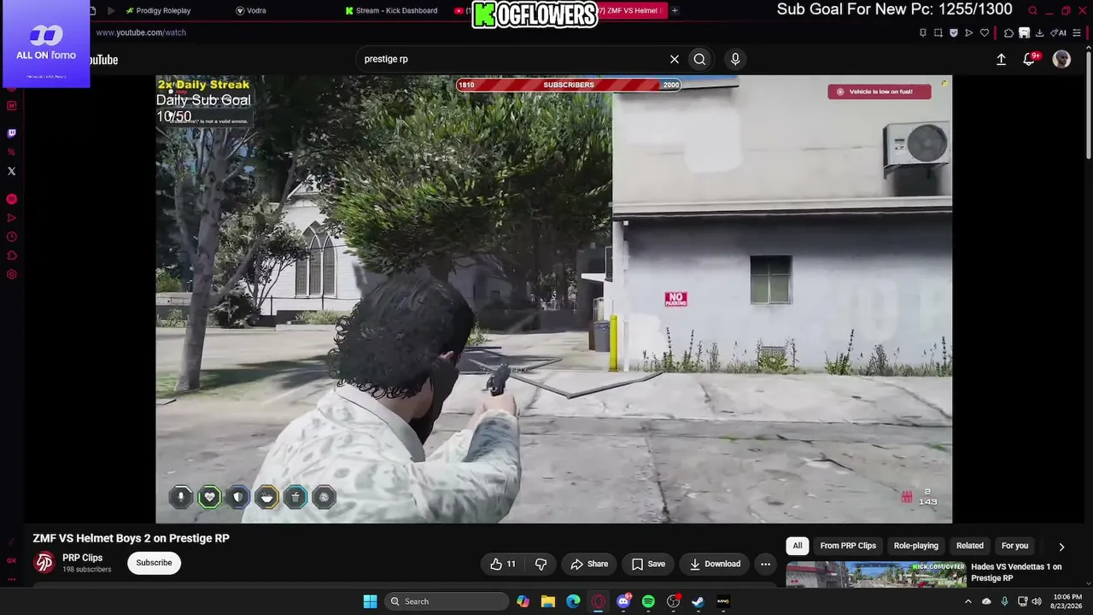The height and width of the screenshot is (615, 1093).
Task: Select the All filter chip
Action: [798, 546]
